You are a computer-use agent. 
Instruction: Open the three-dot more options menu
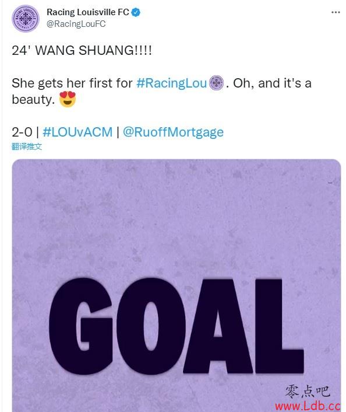coord(336,12)
